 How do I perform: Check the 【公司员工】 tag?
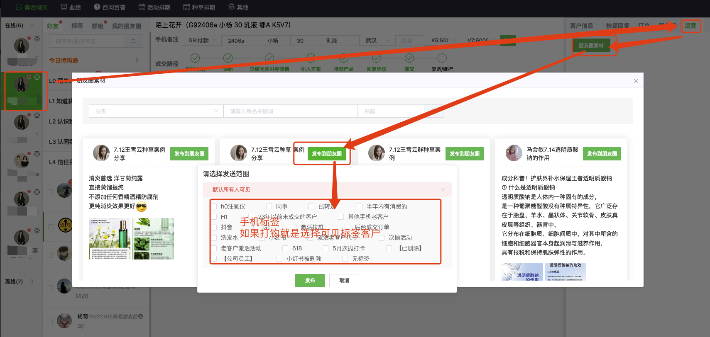pyautogui.click(x=214, y=259)
